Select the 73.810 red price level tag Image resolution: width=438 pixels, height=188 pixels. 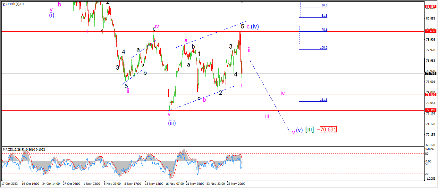click(x=430, y=95)
